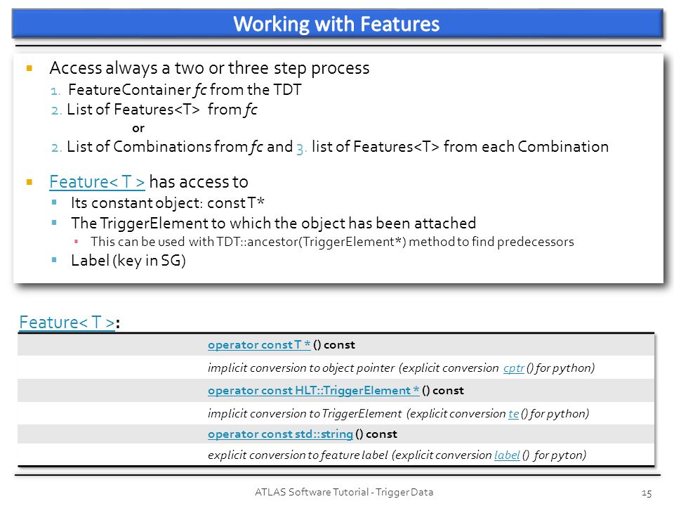Image resolution: width=674 pixels, height=506 pixels.
Task: Open operator const HLT::TriggerElement * link
Action: 313,390
